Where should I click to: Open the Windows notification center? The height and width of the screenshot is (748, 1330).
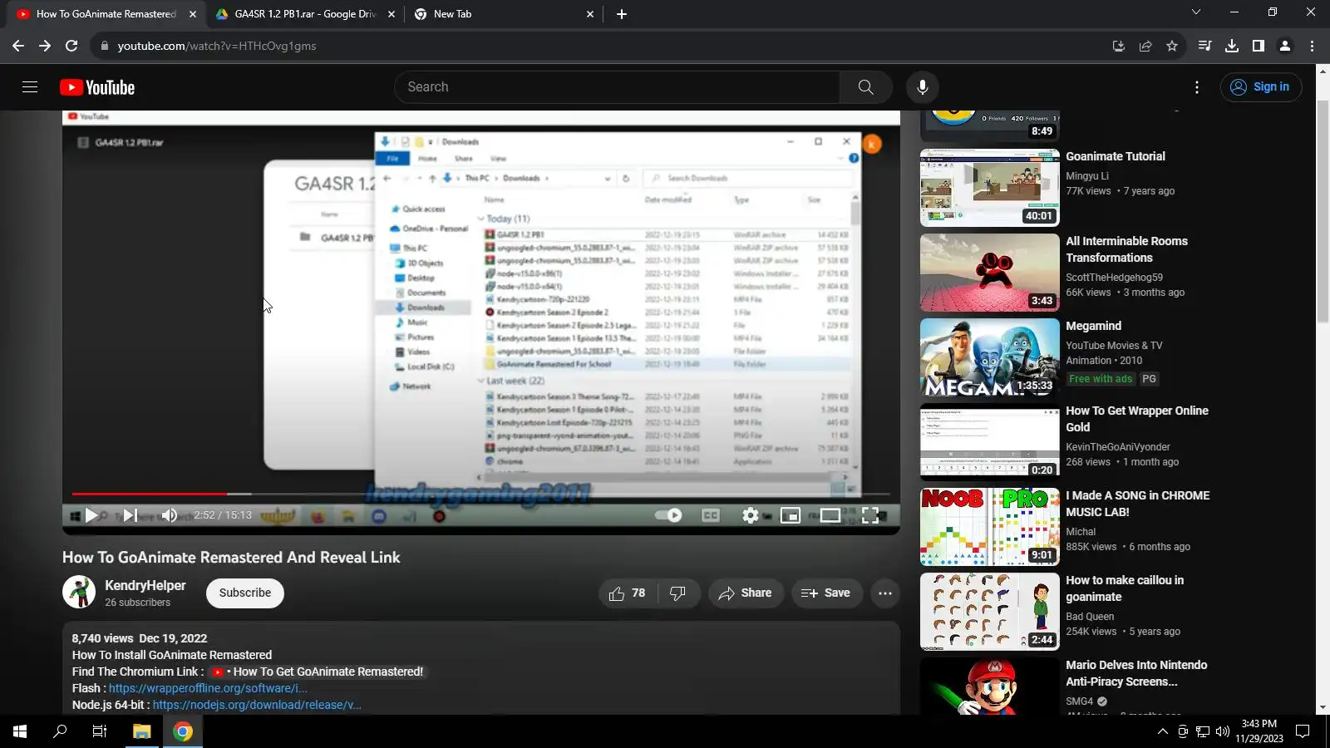pos(1303,731)
